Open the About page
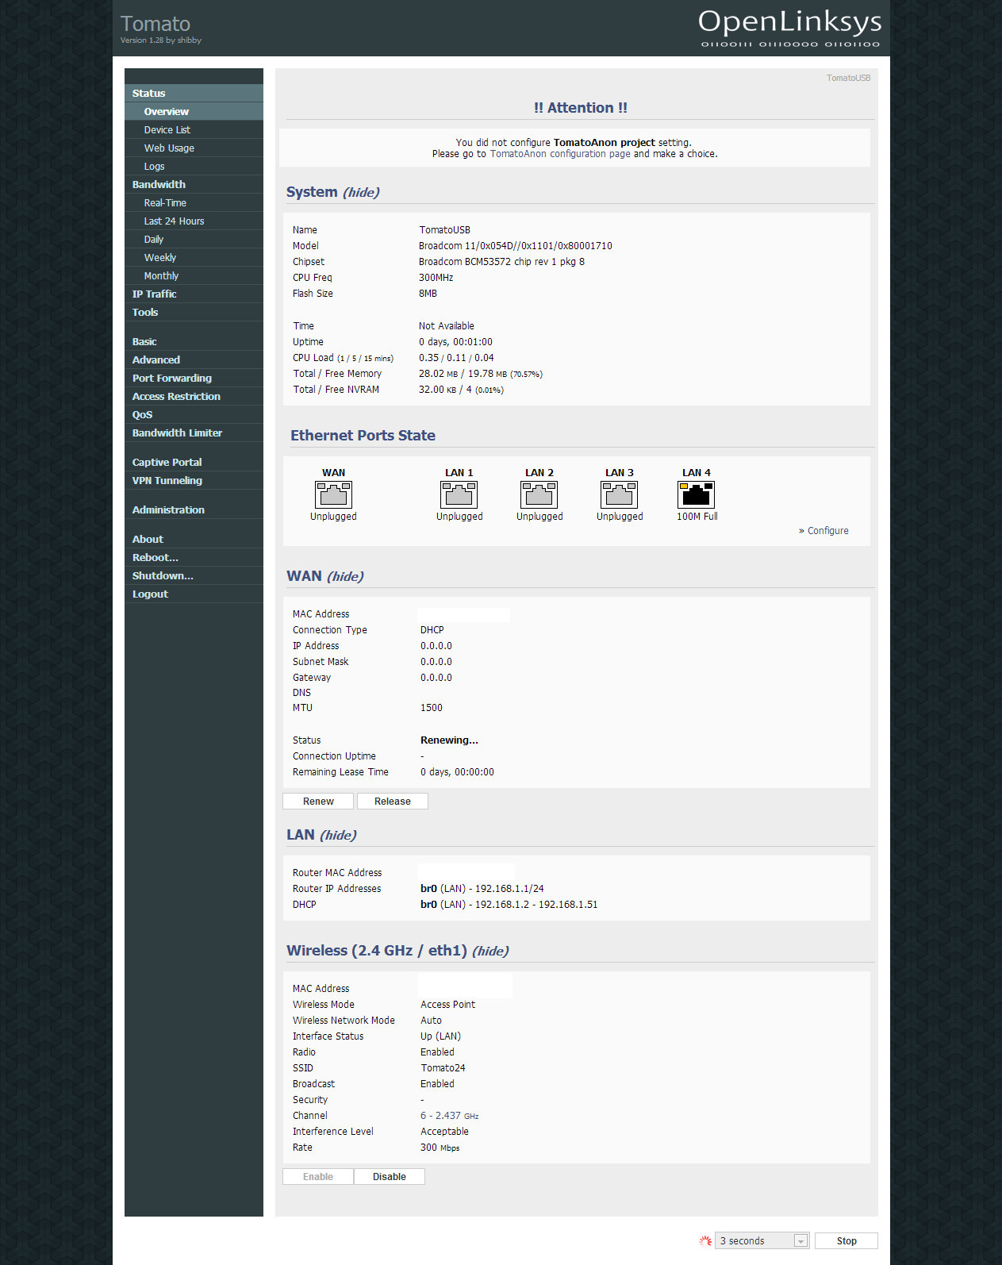Screen dimensions: 1002x1265 pos(194,539)
